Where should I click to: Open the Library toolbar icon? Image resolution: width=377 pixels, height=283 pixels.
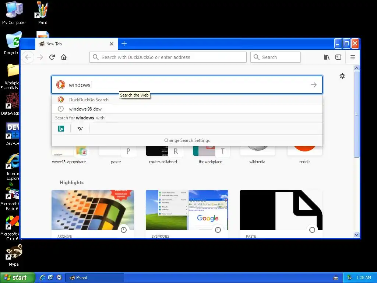[327, 57]
